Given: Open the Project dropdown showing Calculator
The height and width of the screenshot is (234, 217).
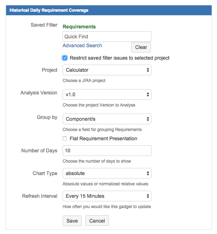Looking at the screenshot, I should (107, 70).
